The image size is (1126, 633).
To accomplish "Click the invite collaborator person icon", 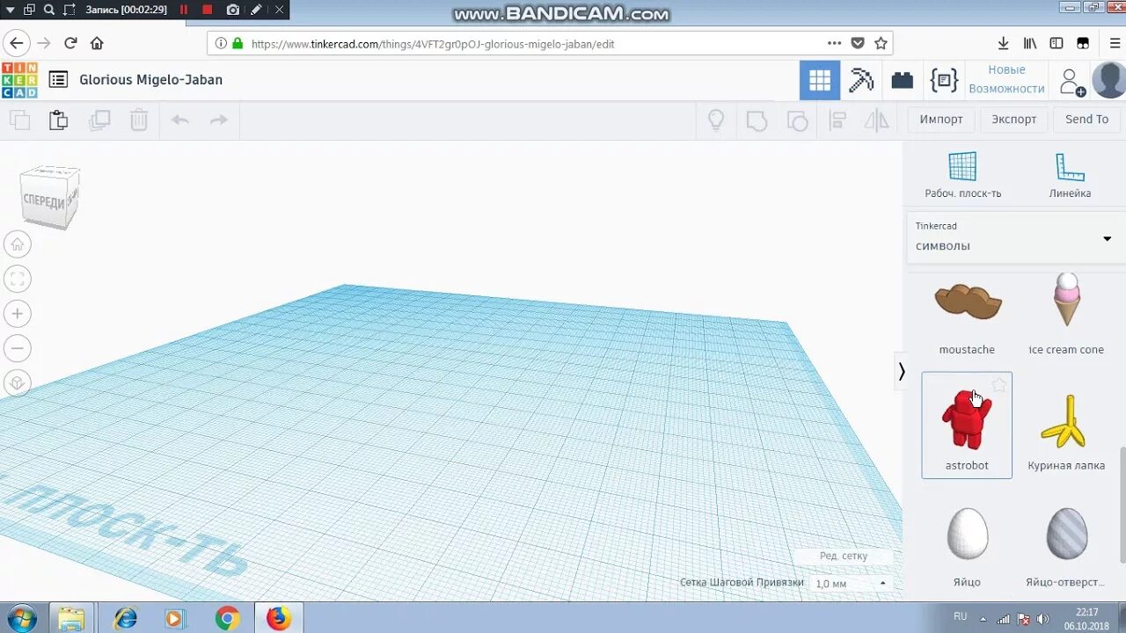I will pos(1071,82).
